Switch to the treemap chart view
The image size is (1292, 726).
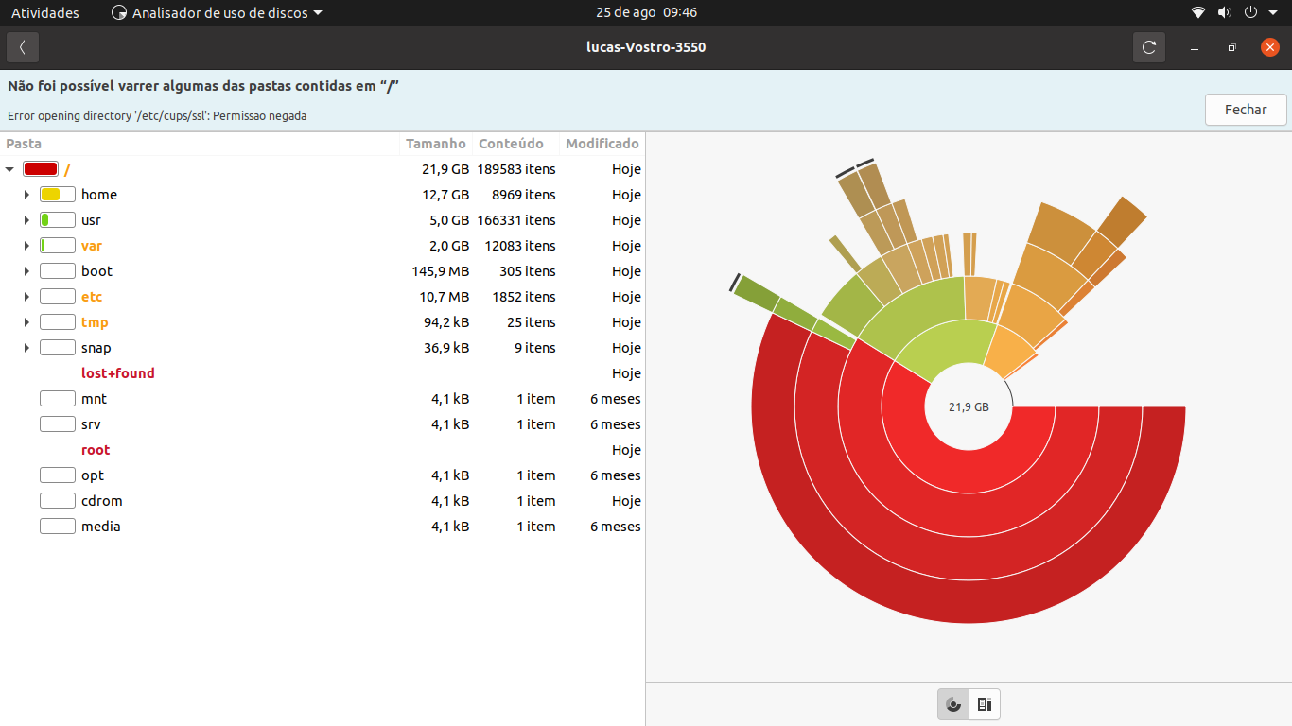pyautogui.click(x=985, y=704)
